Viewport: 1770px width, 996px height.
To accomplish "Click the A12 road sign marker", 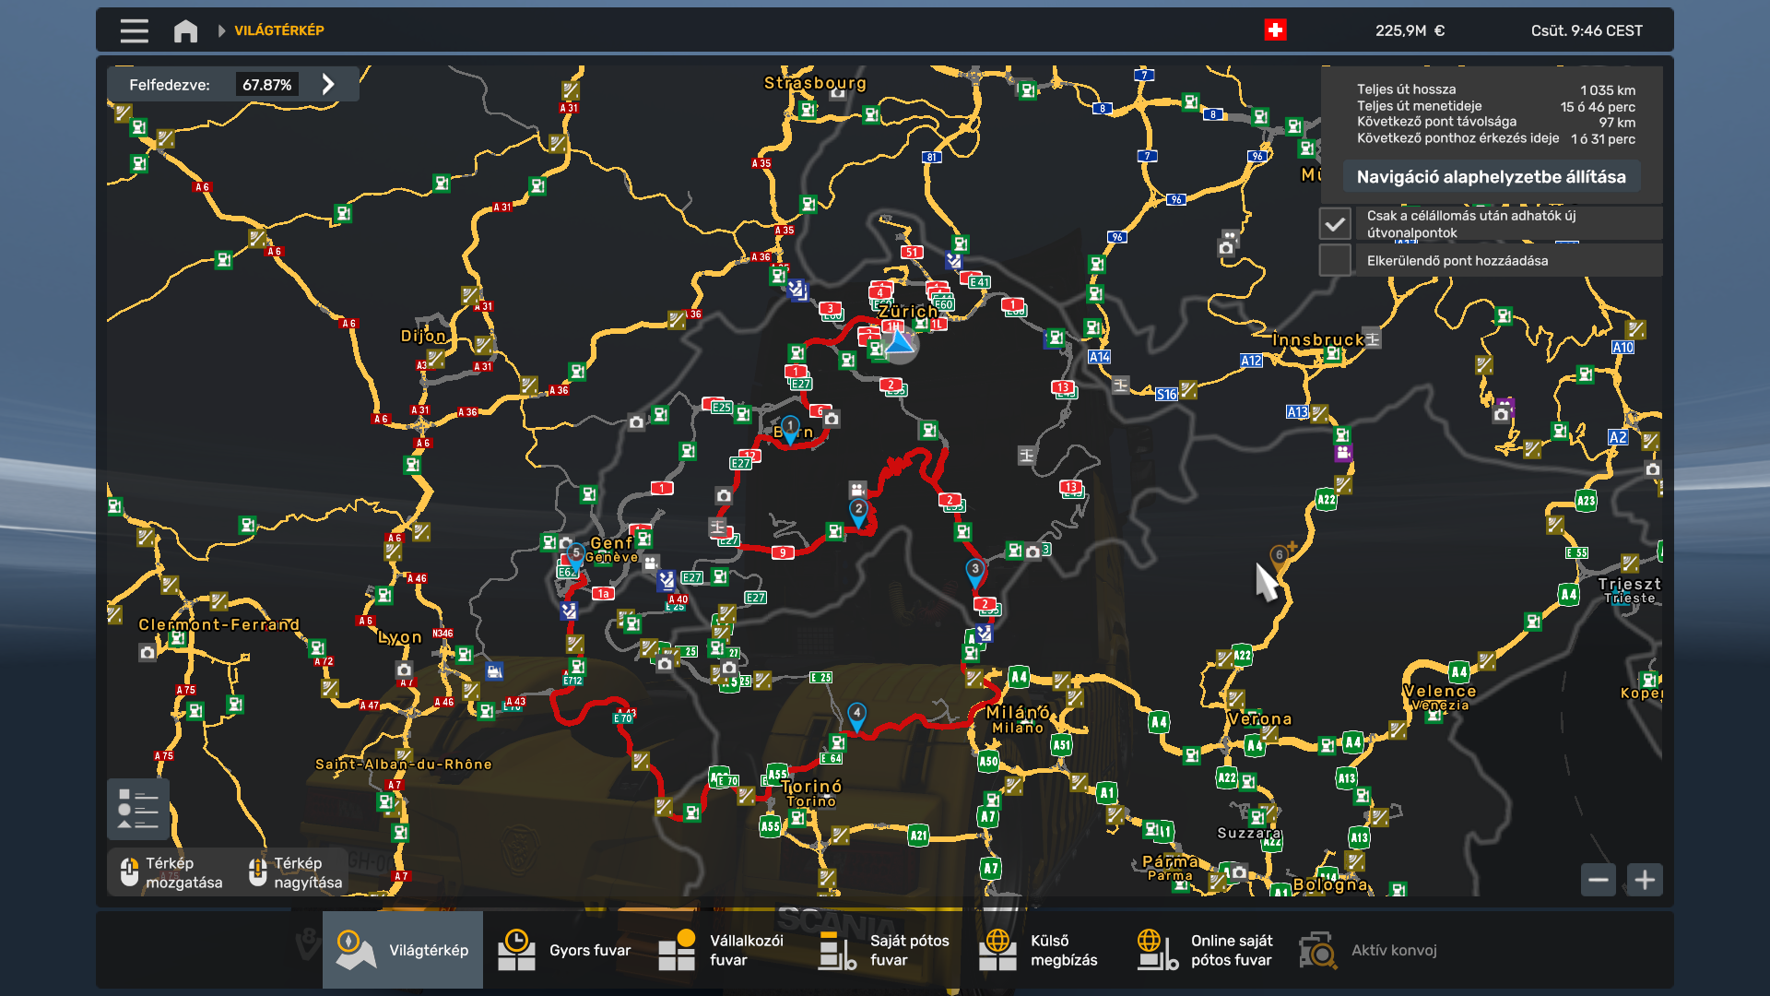I will [1251, 361].
